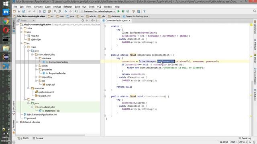Click the Debug bug icon
Screen dimensions: 257x144
pos(123,11)
